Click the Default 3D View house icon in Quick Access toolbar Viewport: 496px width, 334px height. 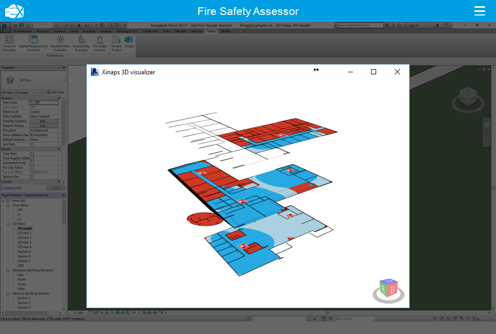(x=87, y=25)
